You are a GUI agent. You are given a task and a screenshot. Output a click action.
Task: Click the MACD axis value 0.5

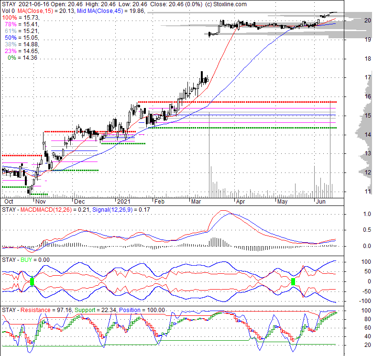pos(367,230)
